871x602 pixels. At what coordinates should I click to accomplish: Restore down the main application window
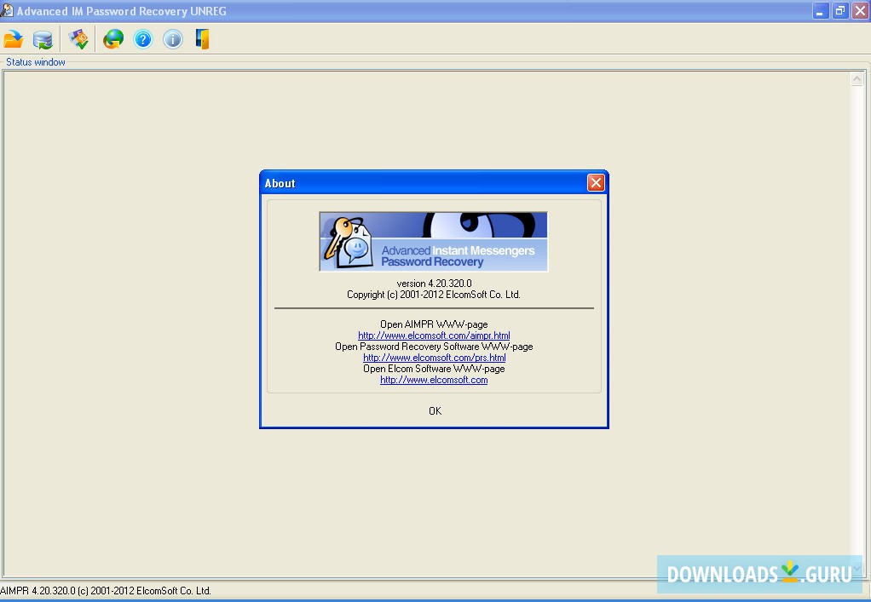(840, 11)
